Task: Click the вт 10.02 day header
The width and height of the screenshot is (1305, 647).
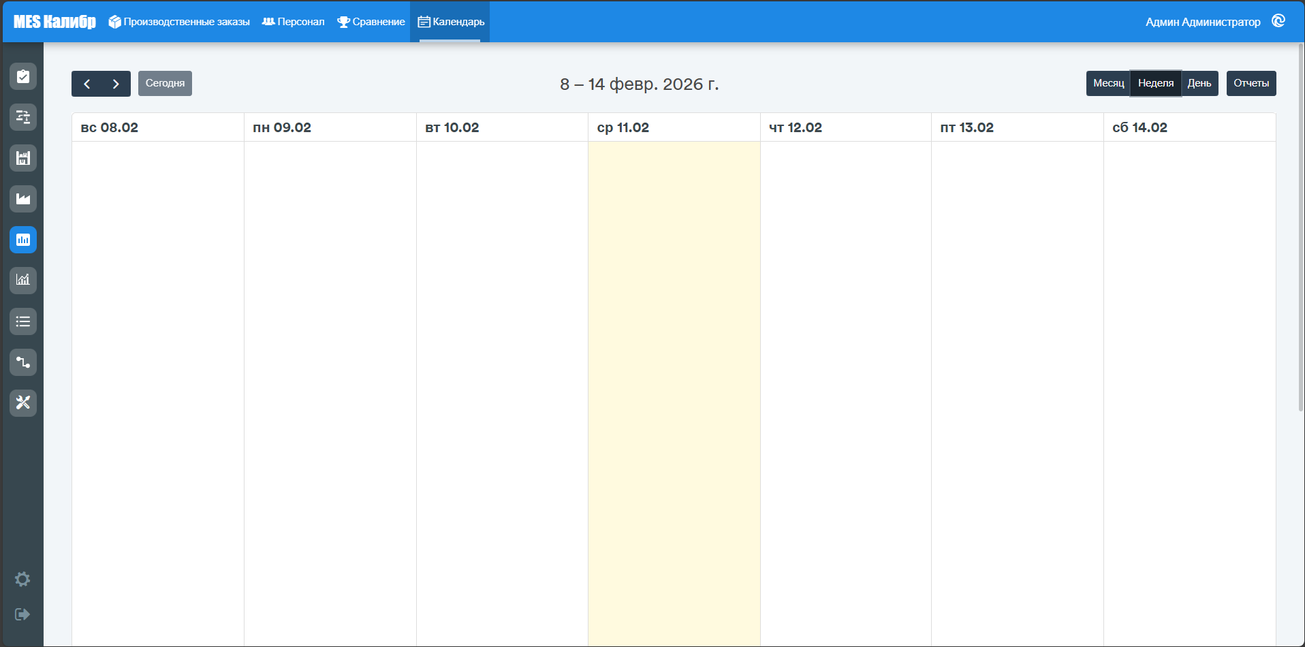Action: click(502, 127)
